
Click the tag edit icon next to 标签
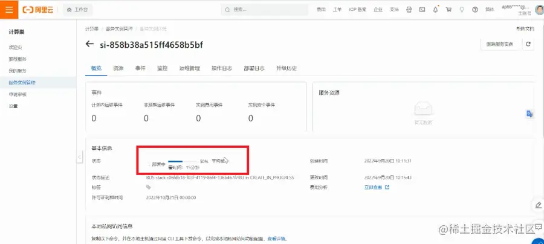[x=149, y=187]
